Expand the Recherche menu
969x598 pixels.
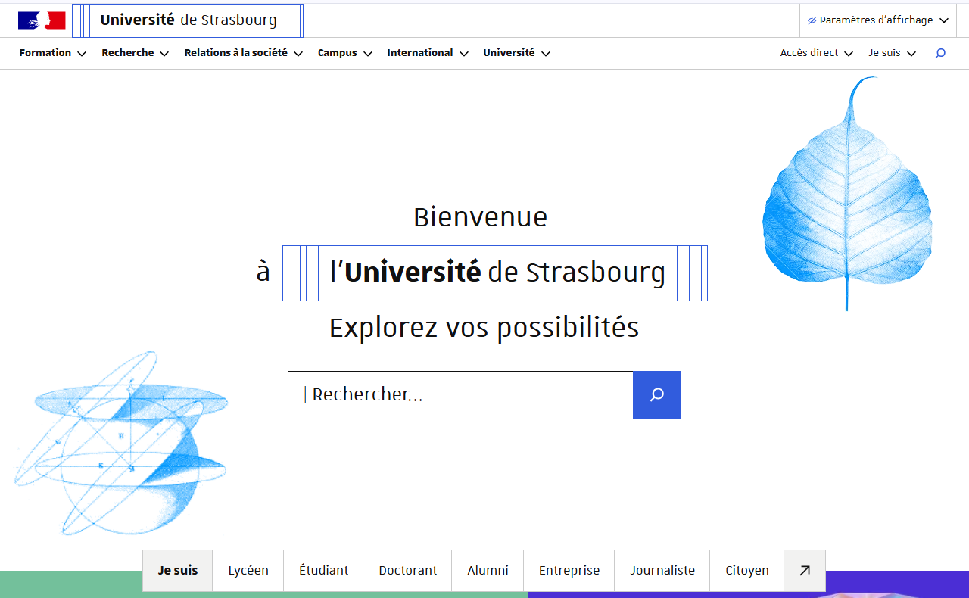pos(135,53)
